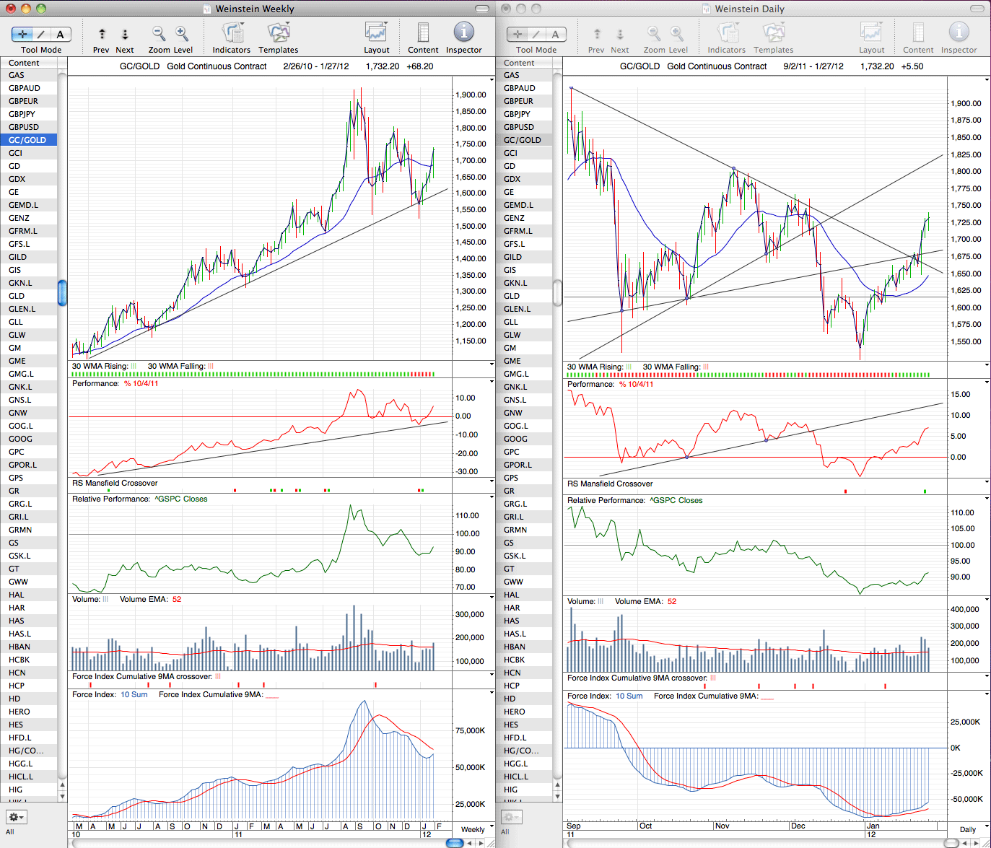Open Layout in Weinstein Weekly toolbar
This screenshot has height=848, width=991.
pos(377,33)
